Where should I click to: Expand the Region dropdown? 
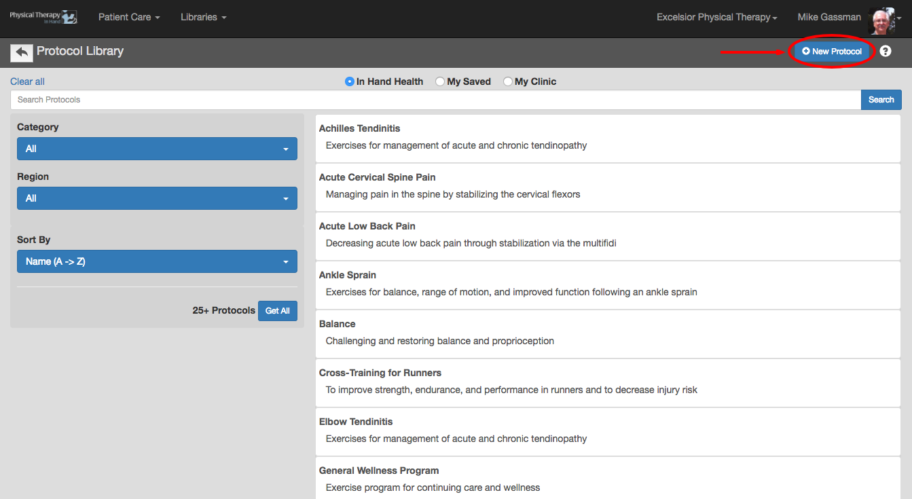pyautogui.click(x=157, y=198)
